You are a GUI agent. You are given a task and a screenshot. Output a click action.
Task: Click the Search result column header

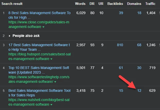(x=12, y=4)
